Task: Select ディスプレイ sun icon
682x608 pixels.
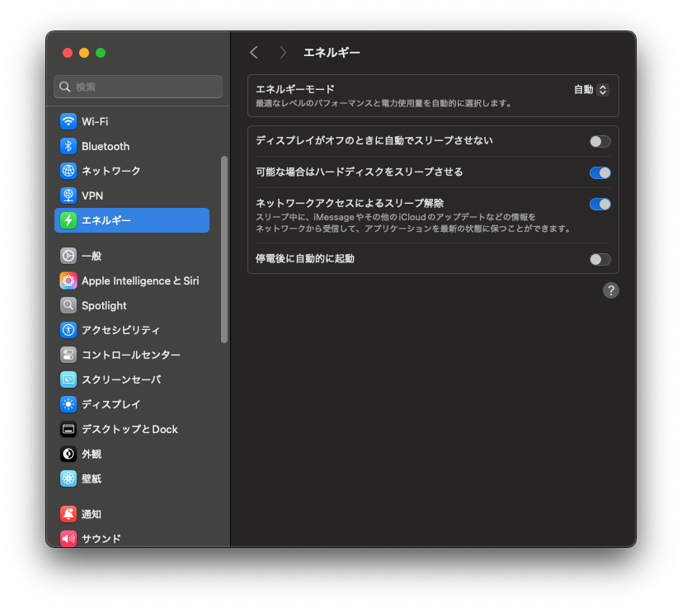Action: click(68, 404)
